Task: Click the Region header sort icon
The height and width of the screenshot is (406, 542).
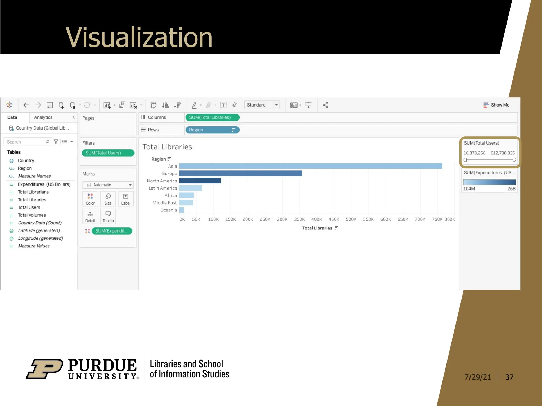Action: [x=169, y=159]
